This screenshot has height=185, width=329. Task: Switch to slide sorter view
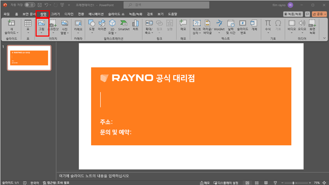pyautogui.click(x=256, y=183)
